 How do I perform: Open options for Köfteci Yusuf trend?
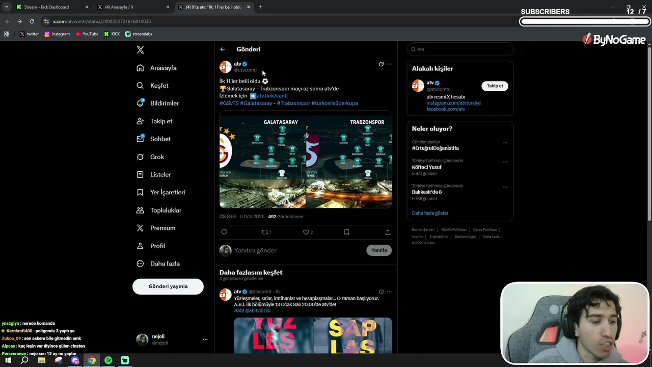505,162
